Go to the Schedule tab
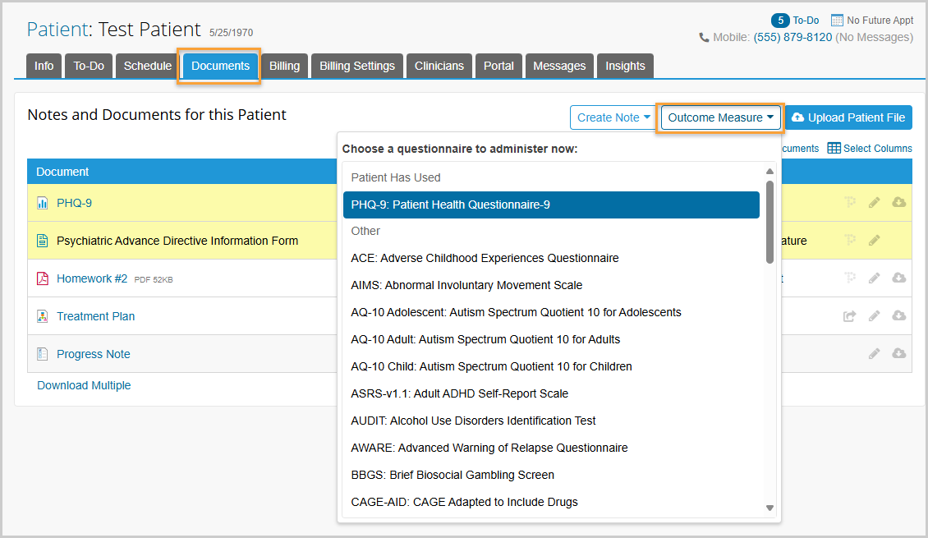 pyautogui.click(x=148, y=66)
